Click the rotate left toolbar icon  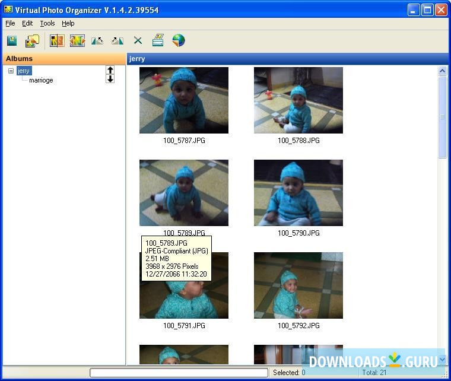[97, 41]
